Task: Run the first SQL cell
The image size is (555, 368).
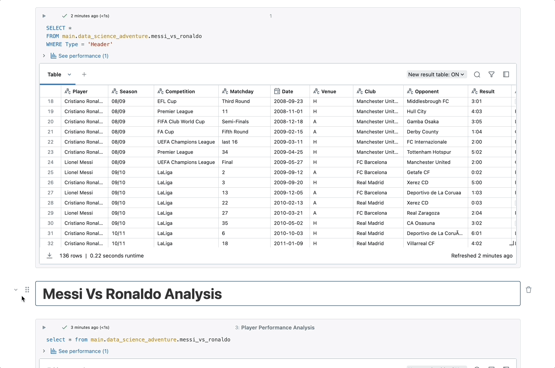Action: point(44,16)
